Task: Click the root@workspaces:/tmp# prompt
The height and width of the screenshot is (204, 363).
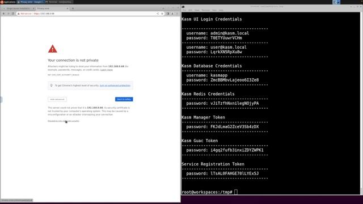Action: [207, 192]
